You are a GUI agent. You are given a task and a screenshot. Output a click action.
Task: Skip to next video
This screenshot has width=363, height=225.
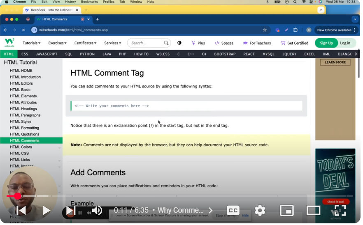point(70,210)
